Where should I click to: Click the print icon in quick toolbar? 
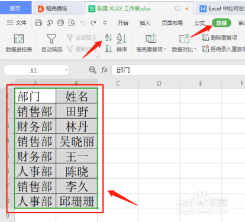point(60,23)
